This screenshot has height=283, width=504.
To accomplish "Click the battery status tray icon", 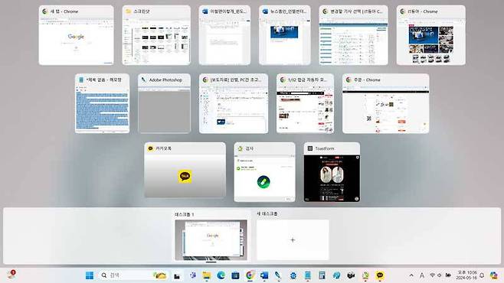I will click(448, 275).
